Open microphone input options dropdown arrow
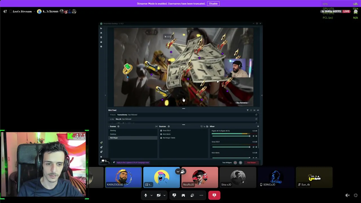 coord(151,195)
